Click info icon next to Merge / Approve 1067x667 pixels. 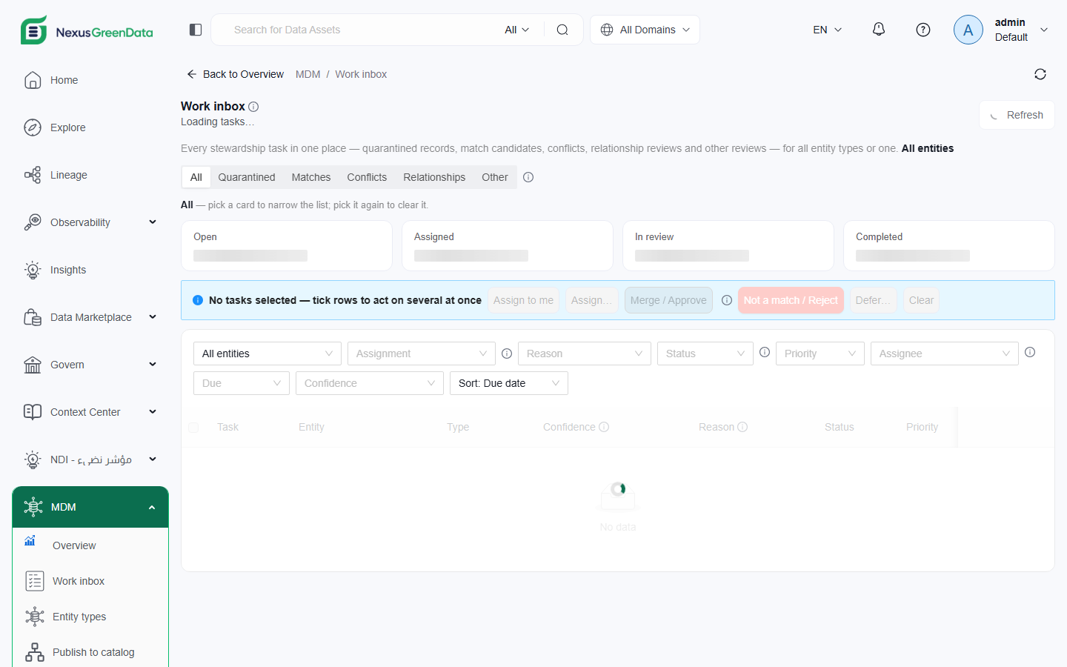pyautogui.click(x=727, y=300)
